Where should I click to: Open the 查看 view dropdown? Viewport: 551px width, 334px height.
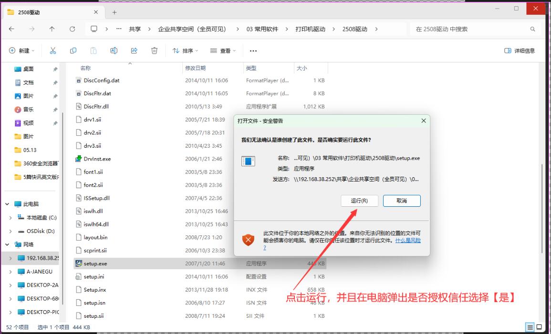[223, 51]
